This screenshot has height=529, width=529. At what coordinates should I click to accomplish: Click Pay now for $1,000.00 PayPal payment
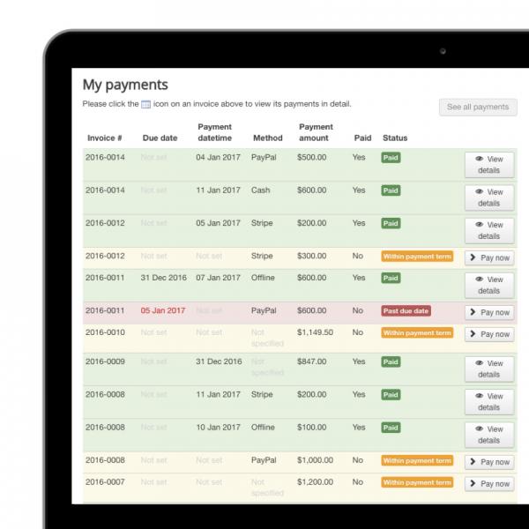(x=489, y=462)
